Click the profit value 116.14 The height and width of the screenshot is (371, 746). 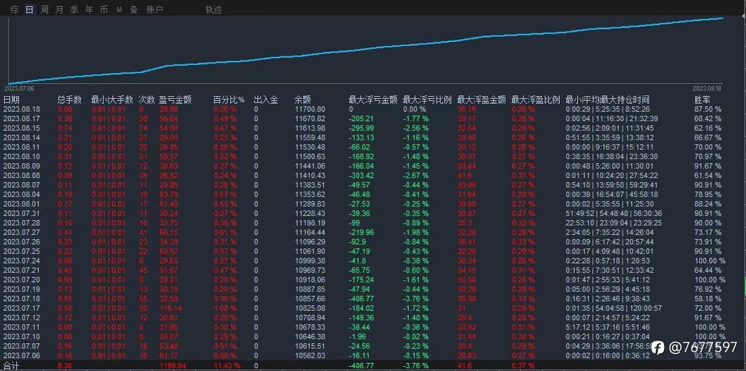171,308
